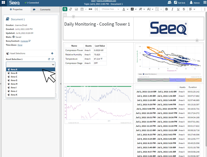Open the 4 pieces Seeq Content link
Screen dimensions: 207x157
tap(24, 41)
